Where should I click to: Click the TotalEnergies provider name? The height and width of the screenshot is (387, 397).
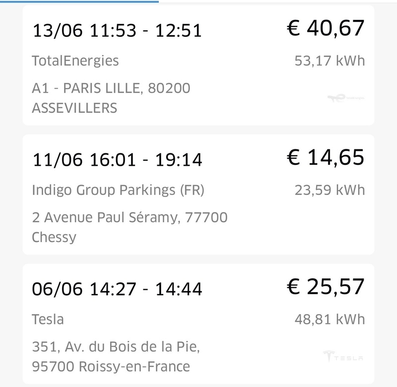(75, 61)
